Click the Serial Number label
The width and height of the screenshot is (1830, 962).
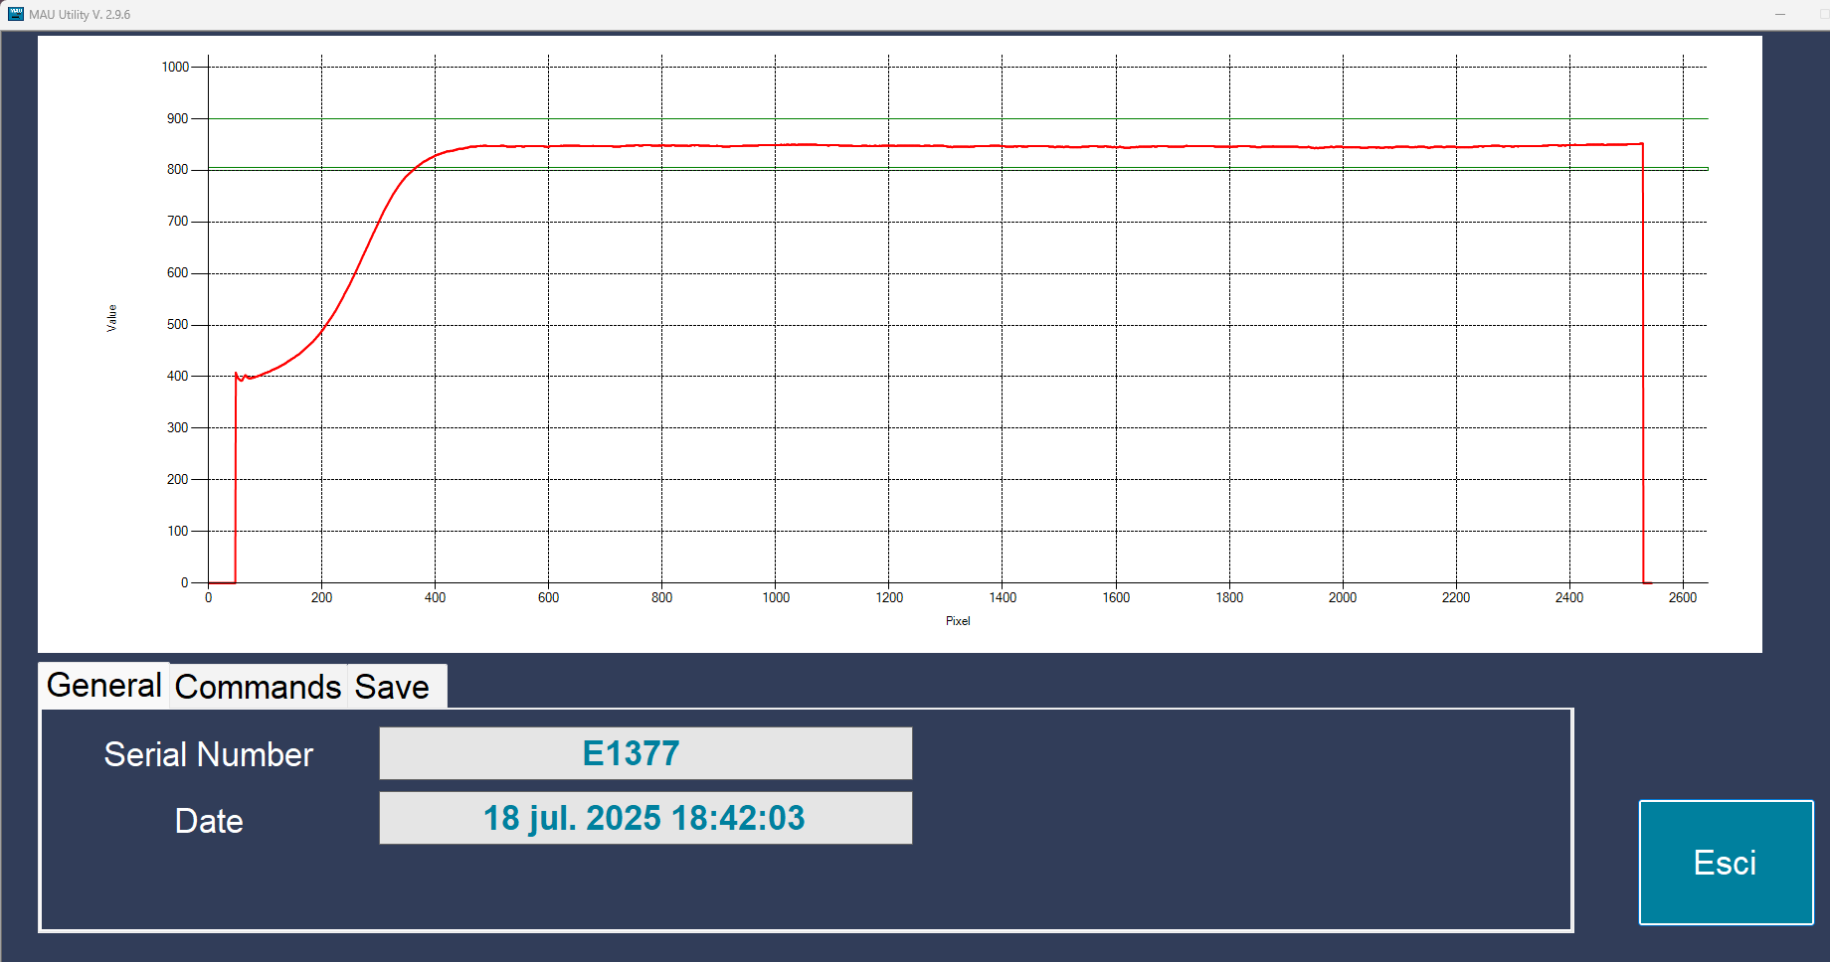(209, 754)
